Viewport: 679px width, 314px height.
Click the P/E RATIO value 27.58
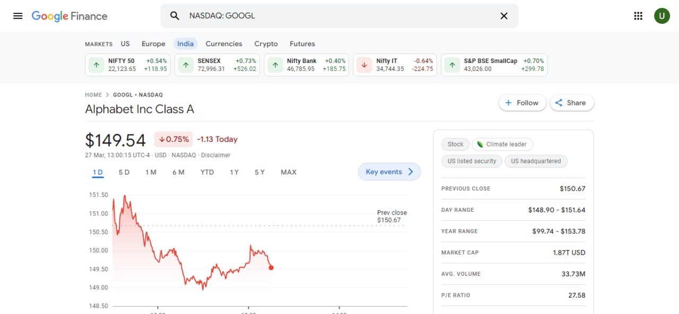tap(577, 295)
